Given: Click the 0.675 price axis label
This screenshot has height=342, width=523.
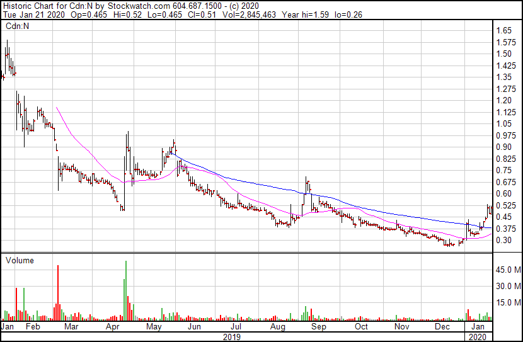Looking at the screenshot, I should pyautogui.click(x=506, y=182).
